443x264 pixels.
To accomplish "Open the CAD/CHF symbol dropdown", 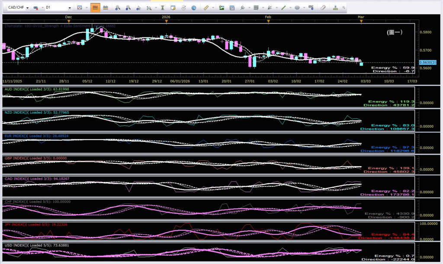I will [28, 8].
